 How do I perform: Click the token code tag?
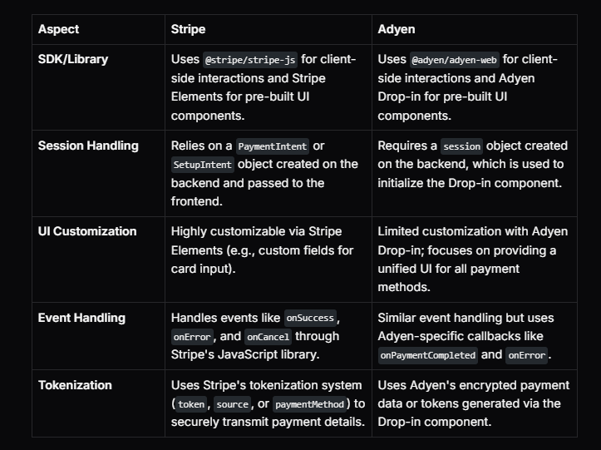(191, 404)
